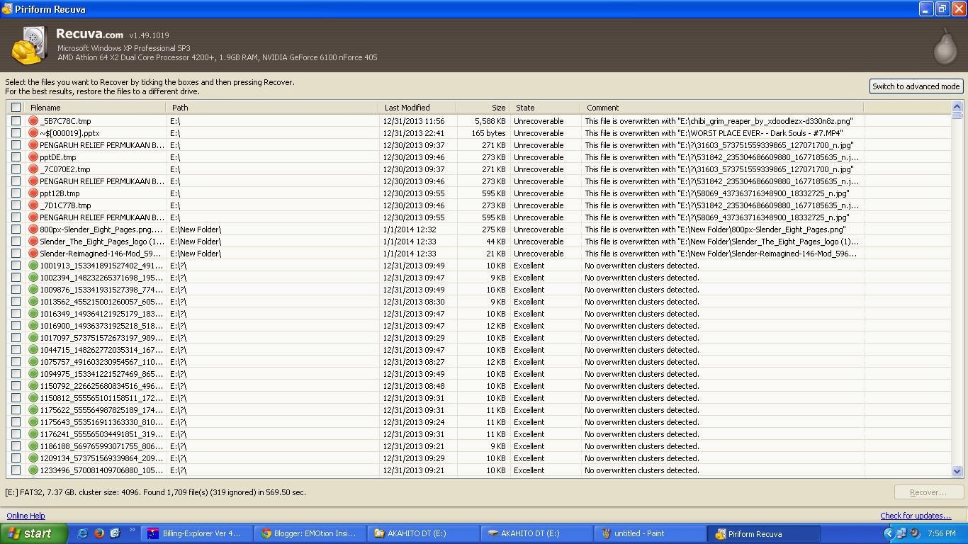Click the Comment column header

click(x=721, y=108)
